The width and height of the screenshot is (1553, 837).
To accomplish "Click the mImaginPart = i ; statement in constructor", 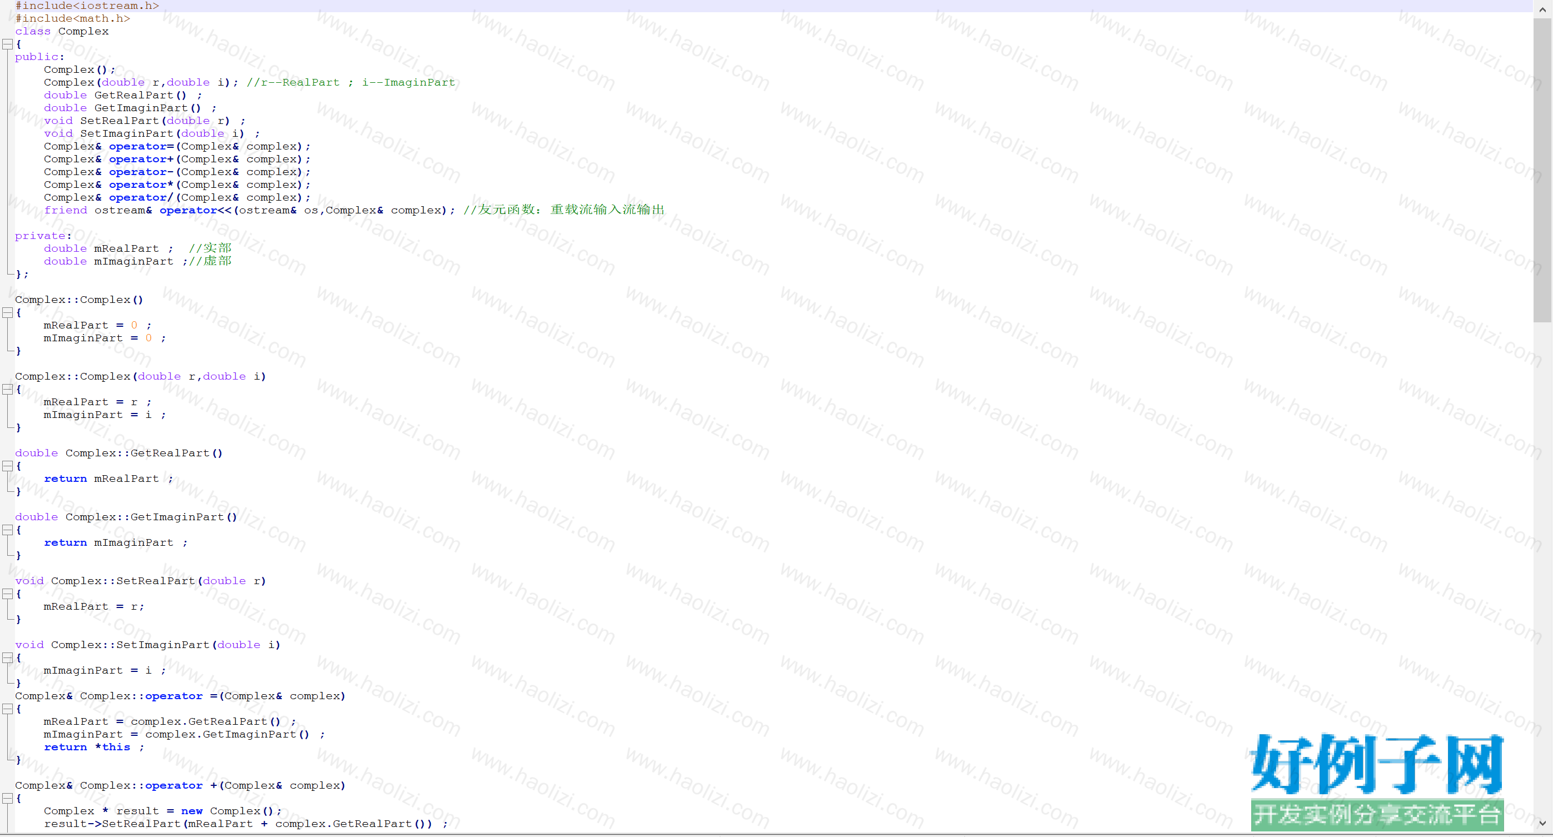I will point(104,415).
